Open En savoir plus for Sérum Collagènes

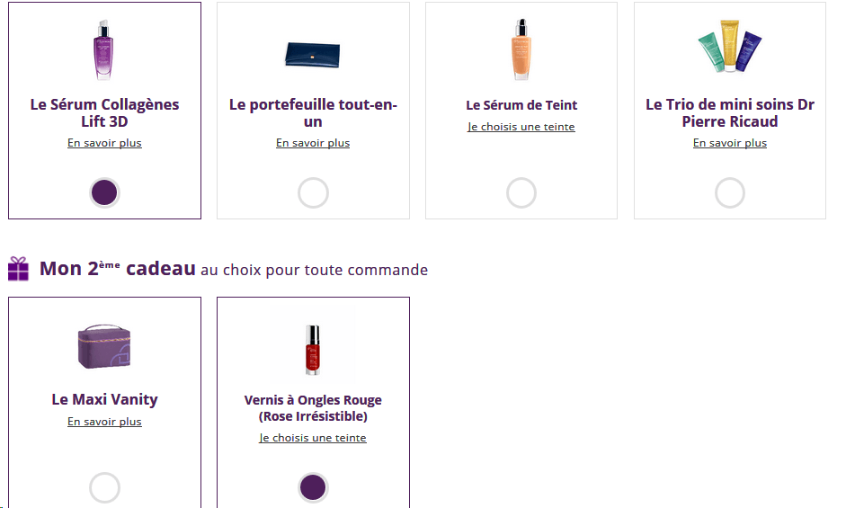104,143
